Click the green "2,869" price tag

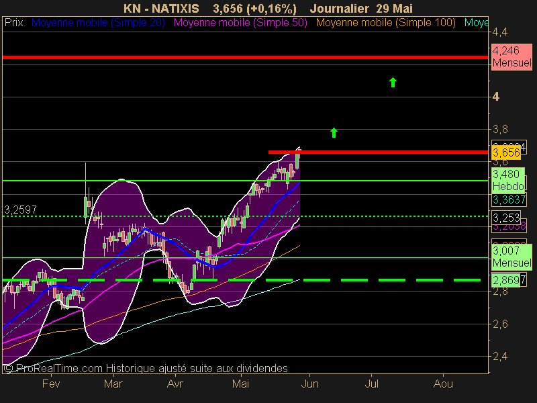[506, 280]
